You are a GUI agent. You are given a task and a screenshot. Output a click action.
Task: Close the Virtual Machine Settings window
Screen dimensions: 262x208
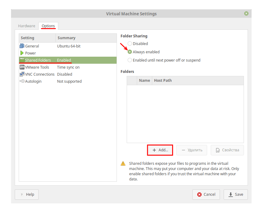click(246, 13)
